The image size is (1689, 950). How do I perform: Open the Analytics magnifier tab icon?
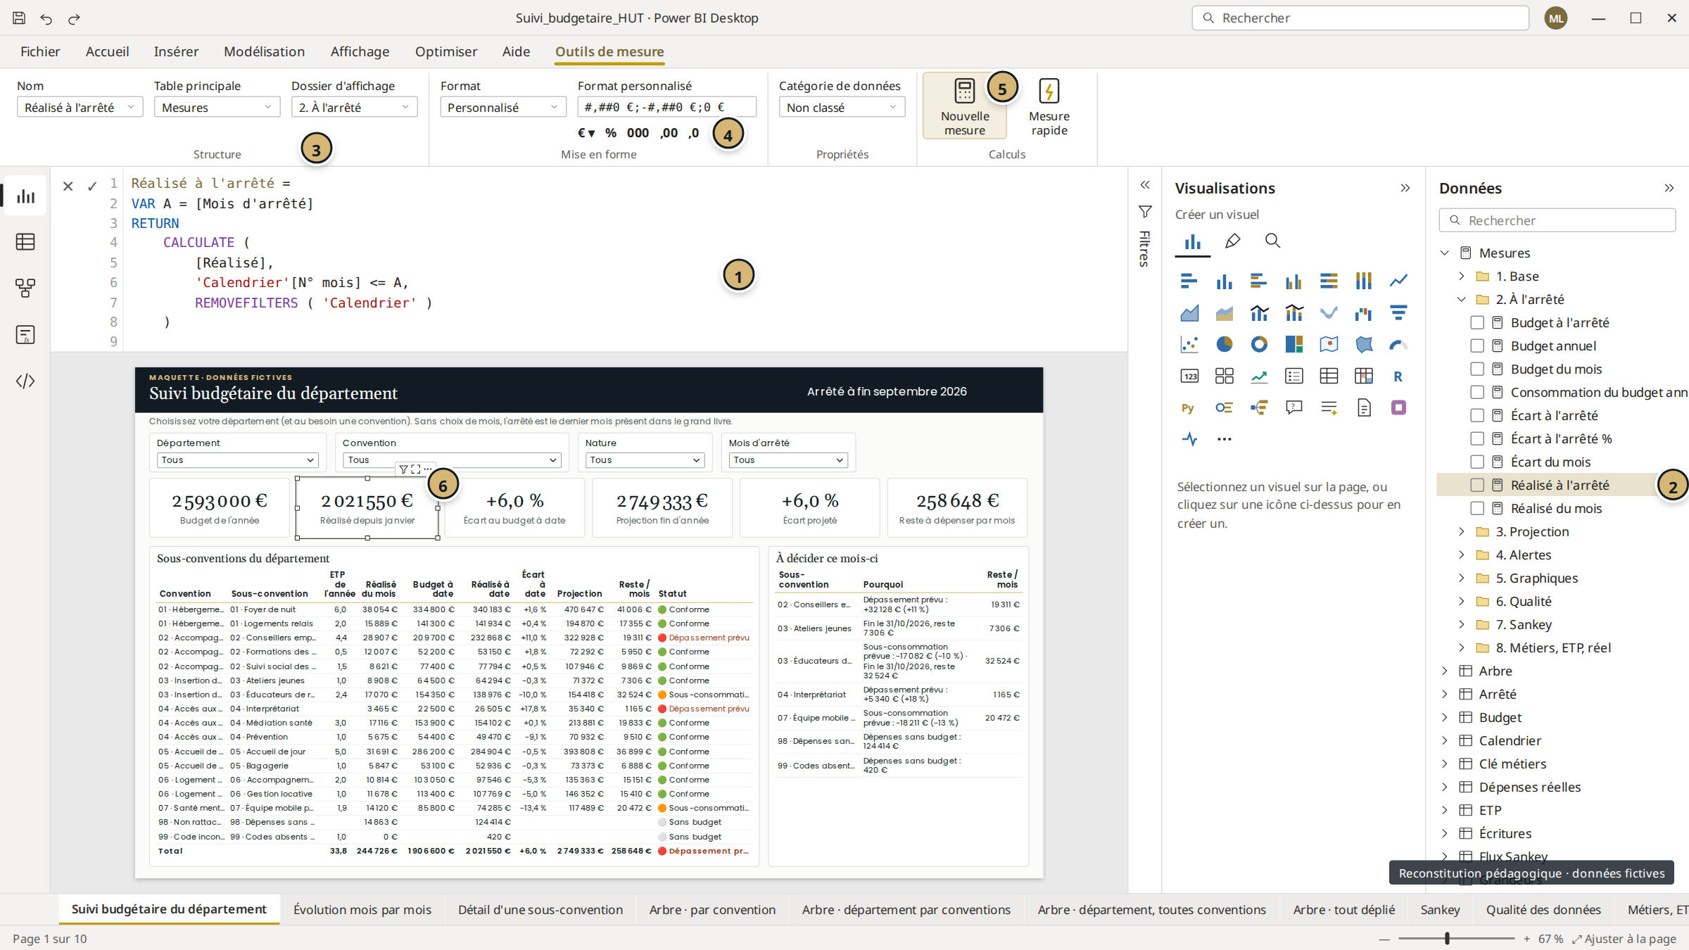[1272, 241]
